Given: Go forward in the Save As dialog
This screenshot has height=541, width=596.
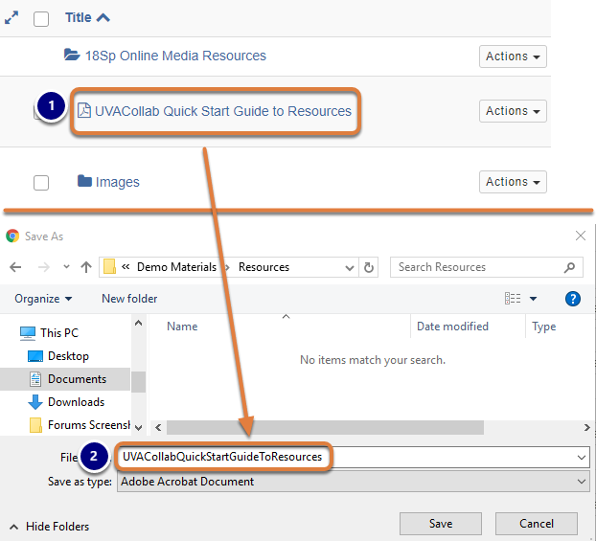Looking at the screenshot, I should coord(44,267).
